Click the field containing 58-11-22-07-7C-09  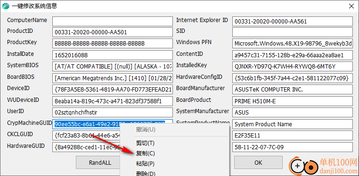click(x=293, y=147)
